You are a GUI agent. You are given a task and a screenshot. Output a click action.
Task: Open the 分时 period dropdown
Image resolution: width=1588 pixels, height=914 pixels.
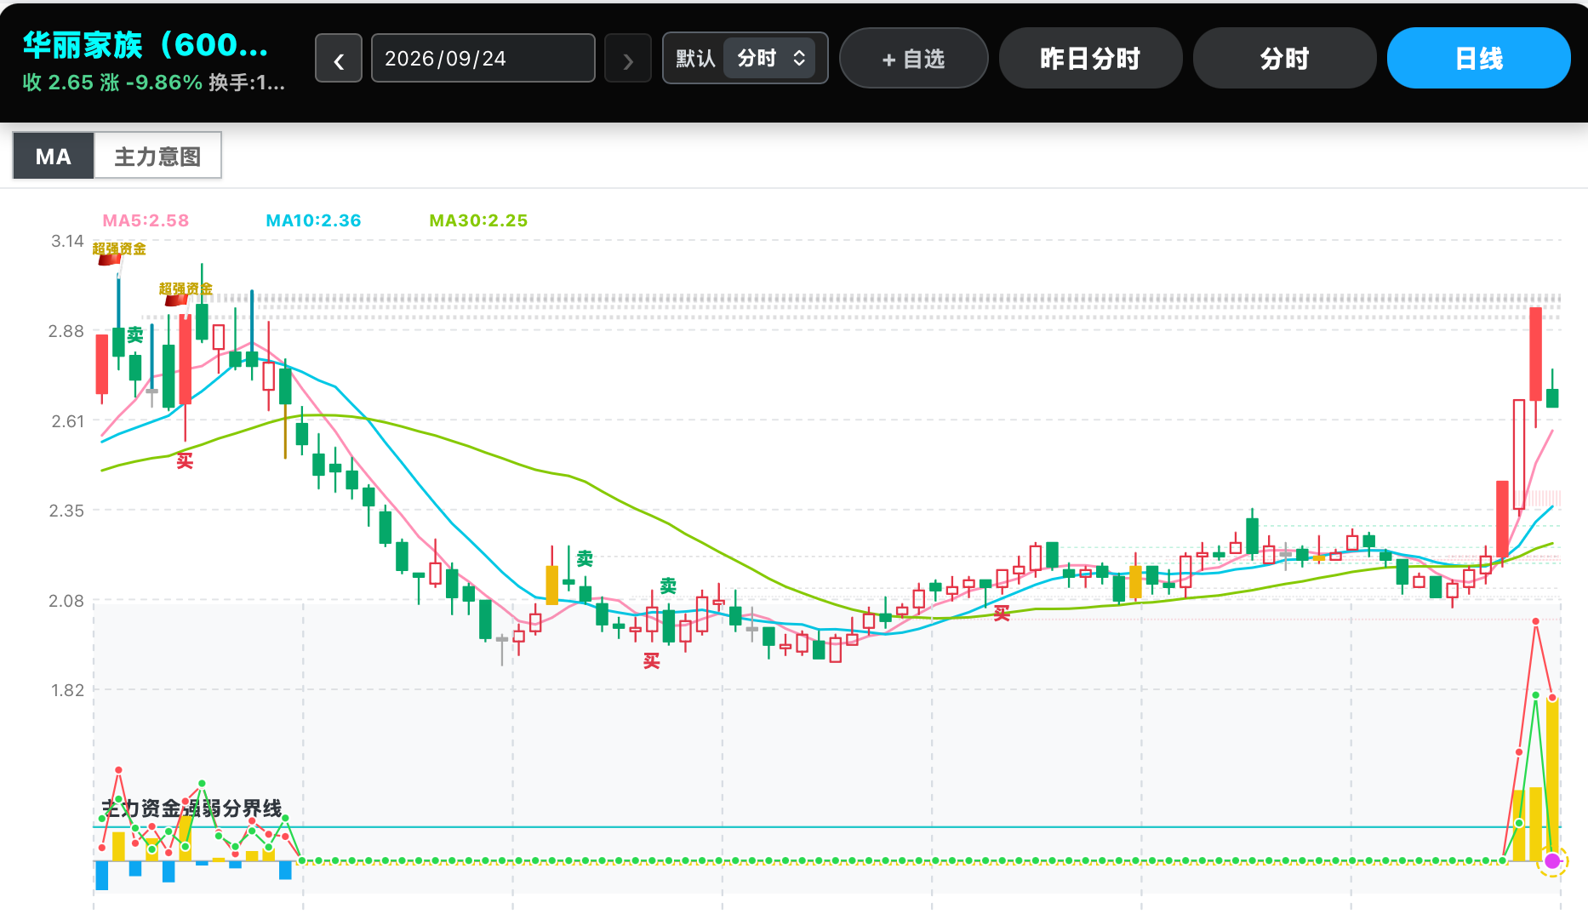(x=769, y=58)
